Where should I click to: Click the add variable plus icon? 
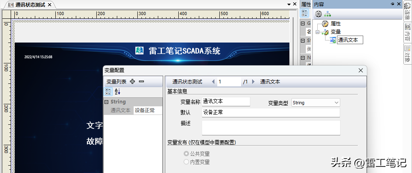132,81
